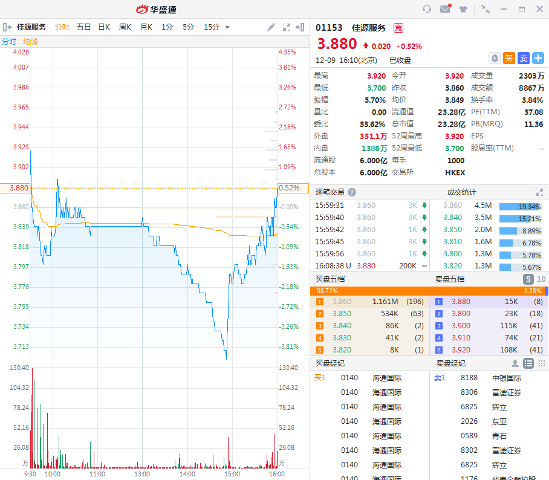Open the 成交统计 tab
Image resolution: width=549 pixels, height=480 pixels.
click(x=461, y=192)
